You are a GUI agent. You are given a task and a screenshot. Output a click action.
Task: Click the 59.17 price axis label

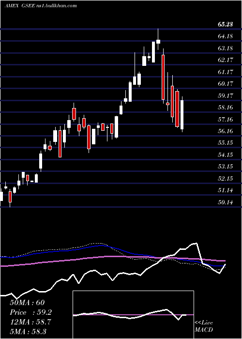click(x=226, y=95)
